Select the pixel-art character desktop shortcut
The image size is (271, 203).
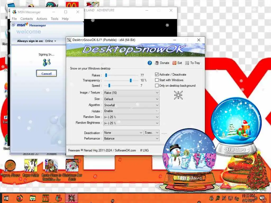(x=31, y=168)
